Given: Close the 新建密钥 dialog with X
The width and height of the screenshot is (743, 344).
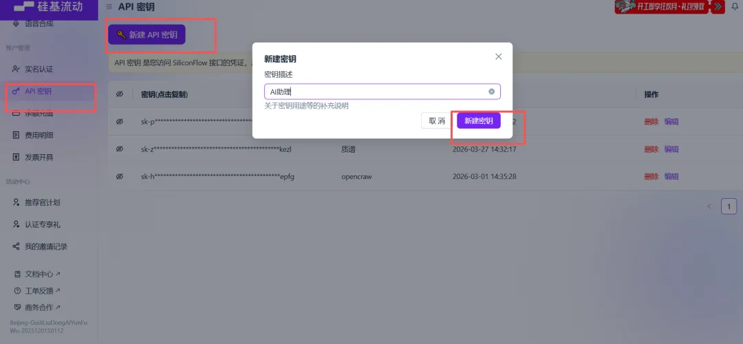Looking at the screenshot, I should 499,56.
